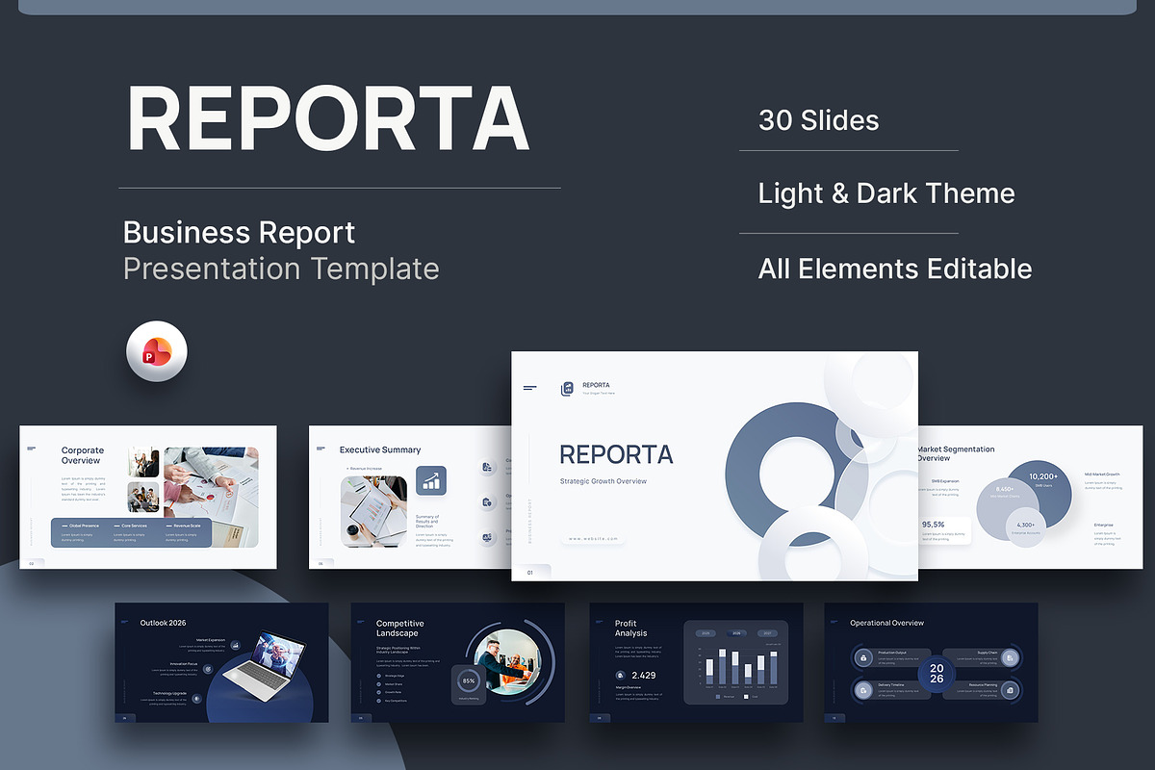Select the growth chart icon in Executive Summary
The width and height of the screenshot is (1155, 770).
(431, 481)
